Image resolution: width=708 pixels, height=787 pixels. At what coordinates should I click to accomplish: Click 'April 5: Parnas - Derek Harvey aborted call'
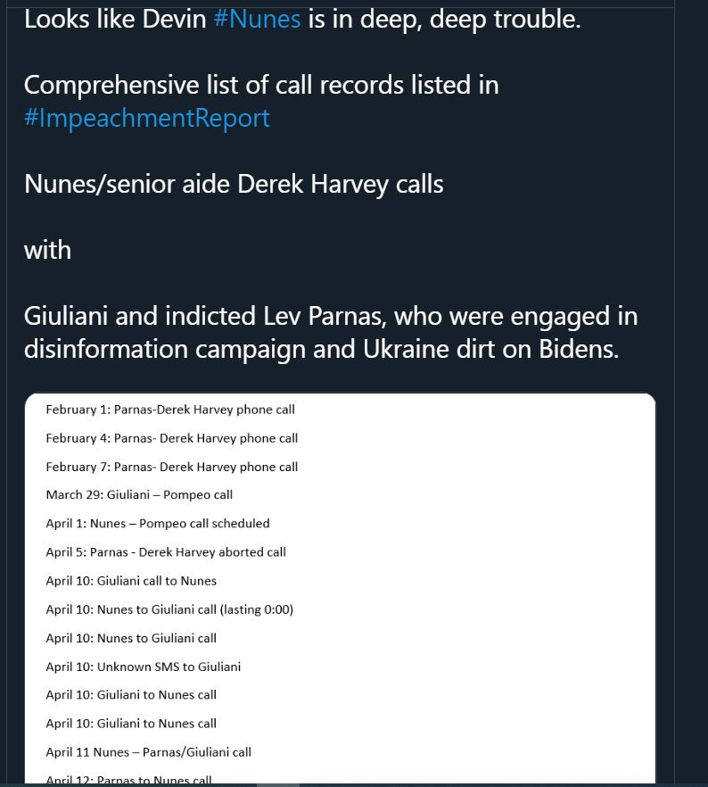(166, 552)
